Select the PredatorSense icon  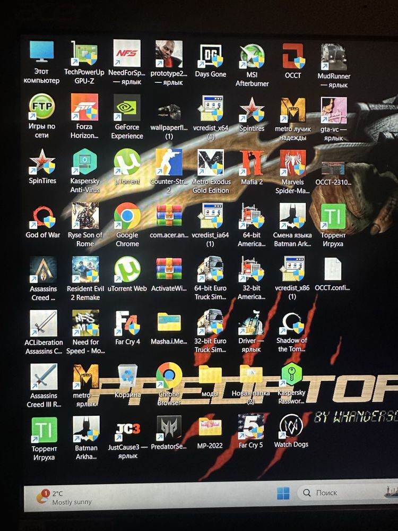tap(169, 428)
